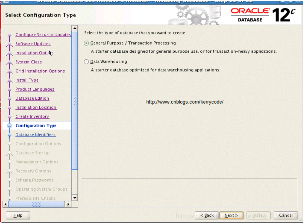The height and width of the screenshot is (223, 303).
Task: Click the step marker icon beside Grid Installation Options
Action: pyautogui.click(x=9, y=72)
